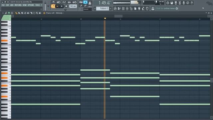
Task: Adjust the master pitch knob
Action: [x=48, y=6]
